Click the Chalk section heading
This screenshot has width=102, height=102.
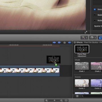[77, 60]
